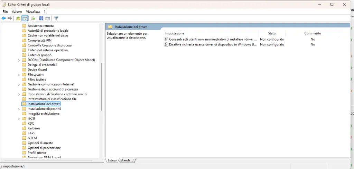Viewport: 354px width, 169px height.
Task: Expand Impostazioni di Gestione controllo servizi
Action: 19,94
